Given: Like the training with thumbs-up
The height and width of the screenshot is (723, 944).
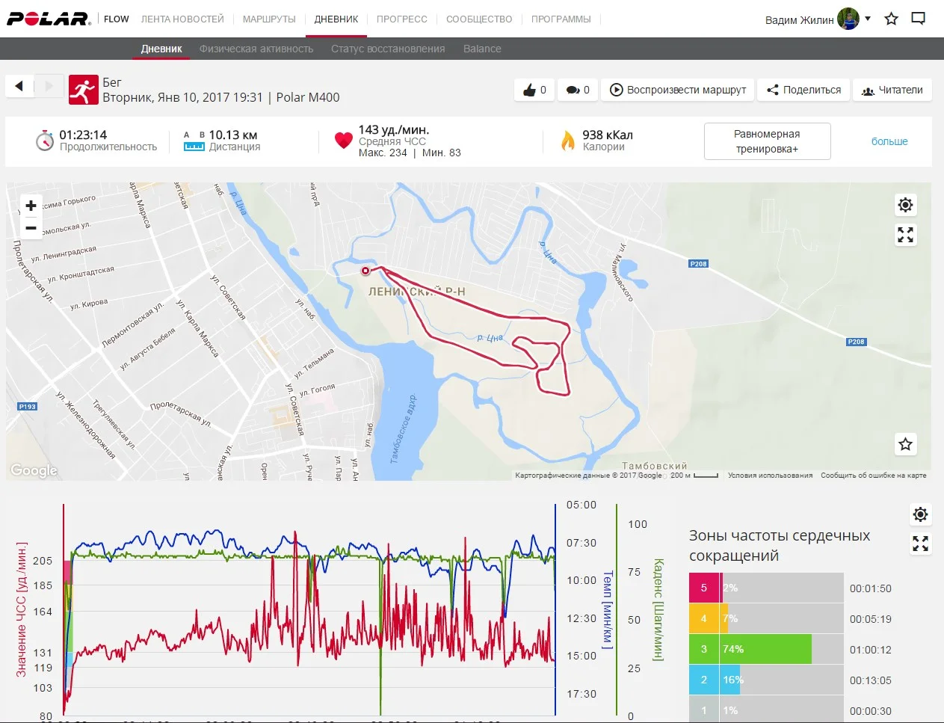Looking at the screenshot, I should tap(534, 90).
